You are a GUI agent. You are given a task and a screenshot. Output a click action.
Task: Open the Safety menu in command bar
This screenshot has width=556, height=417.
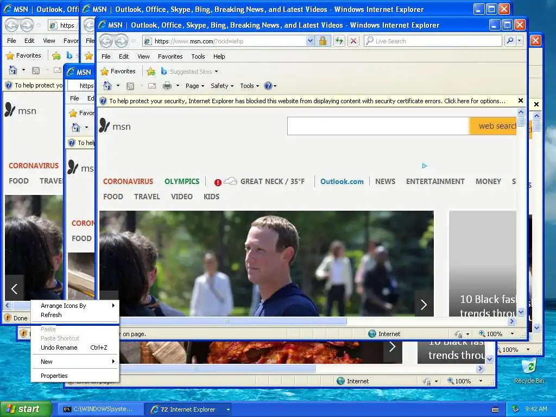point(222,86)
